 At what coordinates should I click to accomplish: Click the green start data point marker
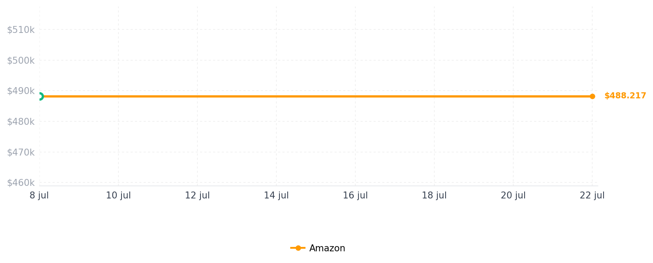[x=39, y=96]
